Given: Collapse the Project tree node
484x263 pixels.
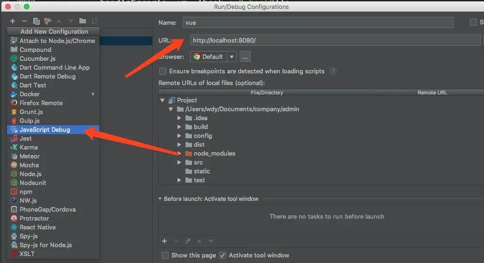Looking at the screenshot, I should point(163,100).
